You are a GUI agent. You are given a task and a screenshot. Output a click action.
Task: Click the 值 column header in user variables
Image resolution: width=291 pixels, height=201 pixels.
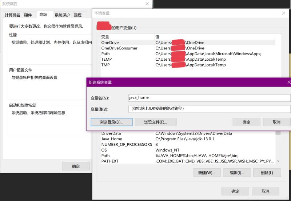coord(215,37)
